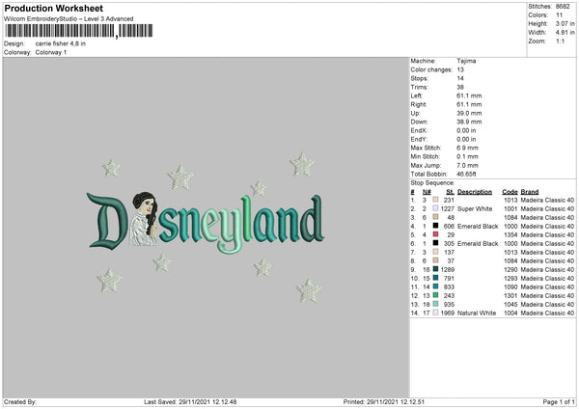Click the St. column header
Image resolution: width=579 pixels, height=409 pixels.
(450, 192)
